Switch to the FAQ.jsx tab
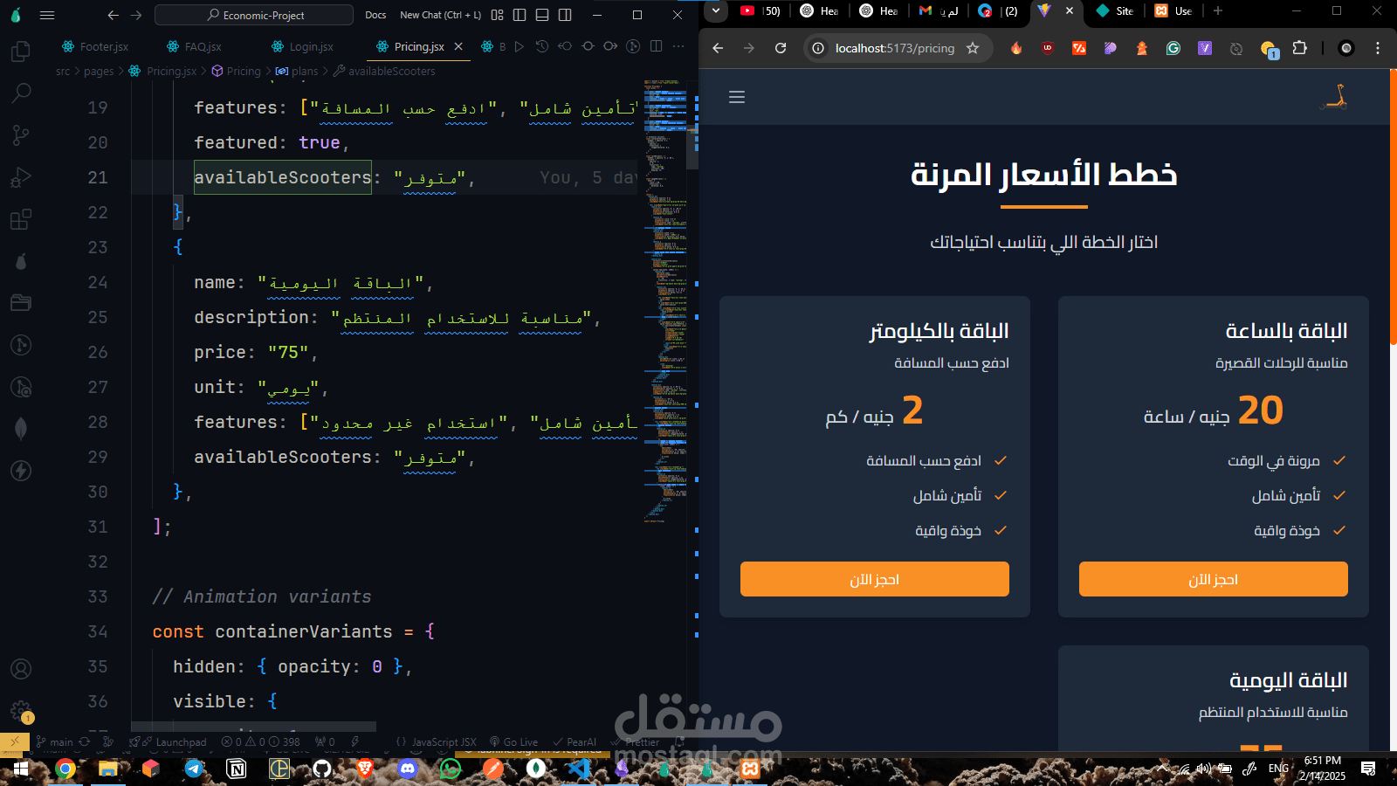Image resolution: width=1397 pixels, height=786 pixels. 194,46
